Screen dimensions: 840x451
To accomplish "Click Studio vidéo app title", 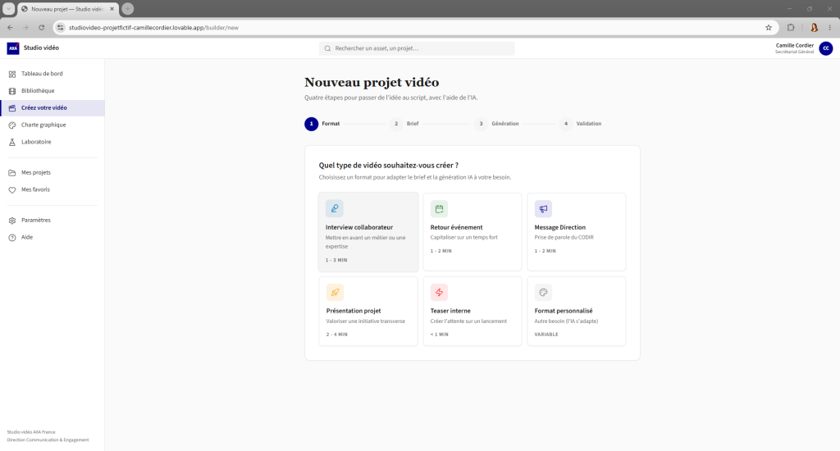I will (41, 48).
